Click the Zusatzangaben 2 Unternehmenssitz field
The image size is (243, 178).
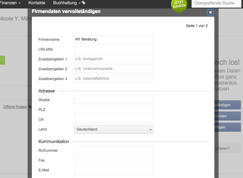click(114, 69)
